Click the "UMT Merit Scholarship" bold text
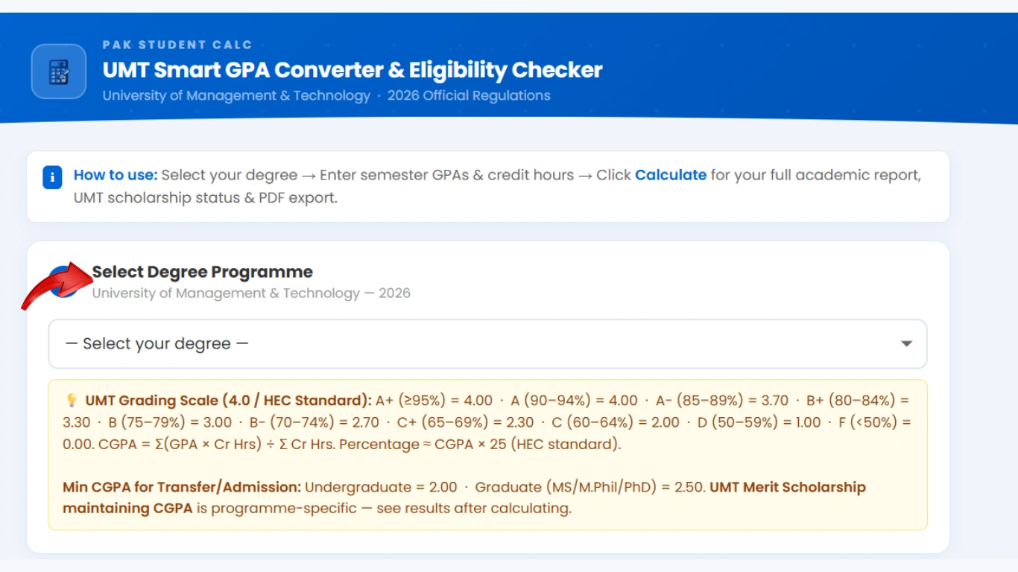Image resolution: width=1018 pixels, height=572 pixels. [x=787, y=487]
